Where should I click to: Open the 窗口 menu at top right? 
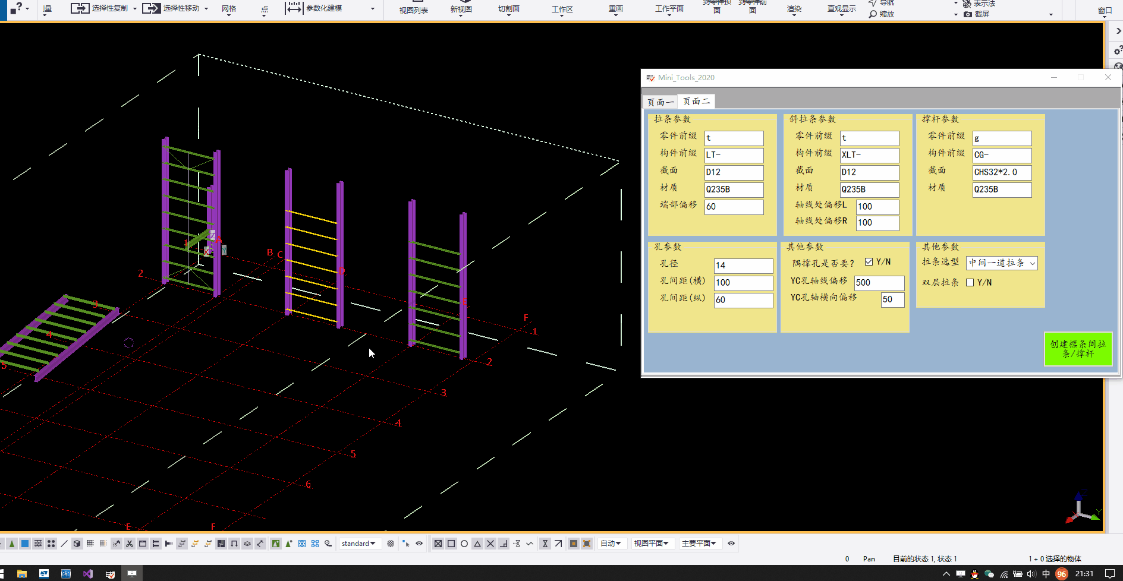[x=1104, y=10]
